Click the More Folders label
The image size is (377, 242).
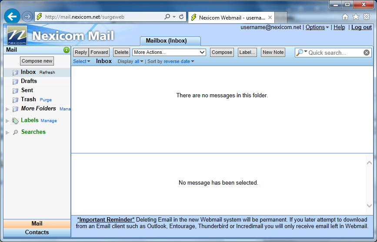tap(38, 108)
